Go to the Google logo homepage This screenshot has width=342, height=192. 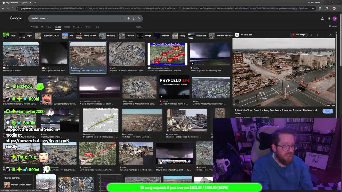pyautogui.click(x=16, y=18)
